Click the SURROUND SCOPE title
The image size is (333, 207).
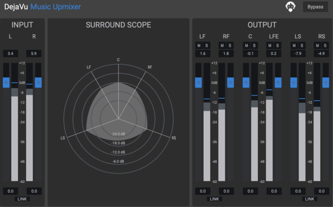[118, 25]
